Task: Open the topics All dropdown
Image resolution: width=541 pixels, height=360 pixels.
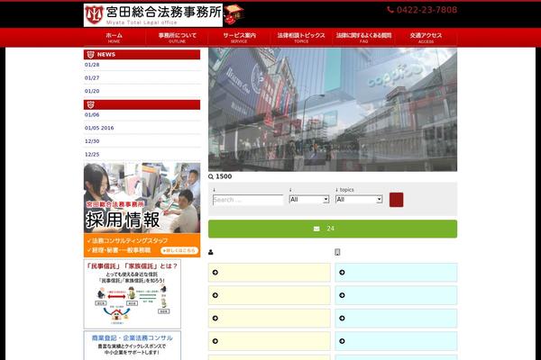Action: click(359, 200)
